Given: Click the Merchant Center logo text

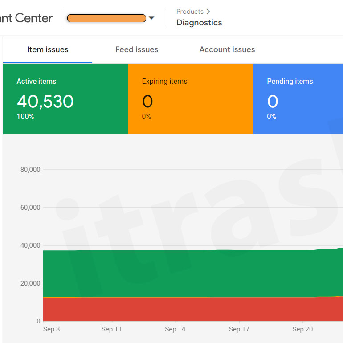Looking at the screenshot, I should (26, 18).
